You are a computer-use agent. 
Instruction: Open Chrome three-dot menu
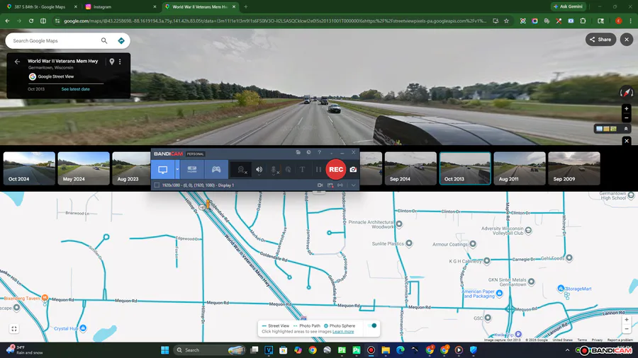[x=631, y=21]
